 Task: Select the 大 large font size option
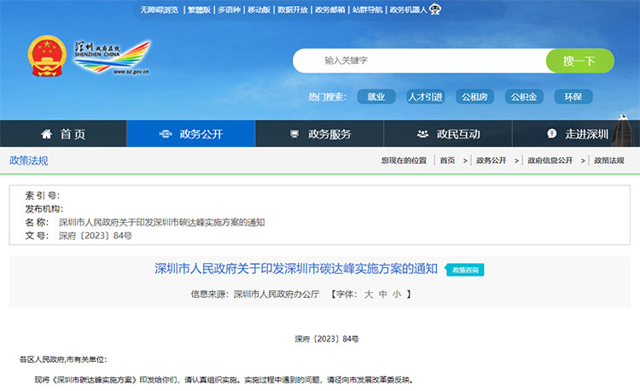coord(369,294)
